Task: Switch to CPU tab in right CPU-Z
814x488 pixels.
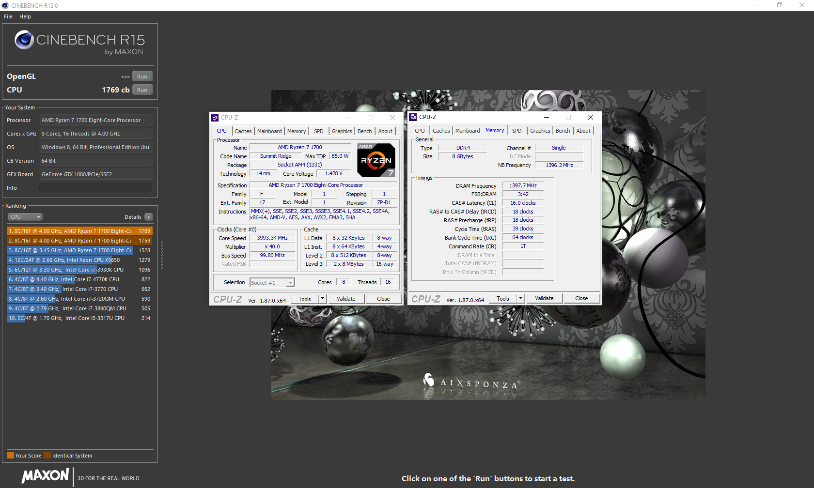Action: [420, 131]
